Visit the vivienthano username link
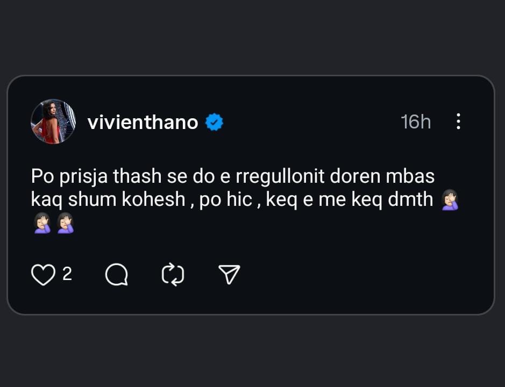The height and width of the screenshot is (387, 505). tap(143, 123)
